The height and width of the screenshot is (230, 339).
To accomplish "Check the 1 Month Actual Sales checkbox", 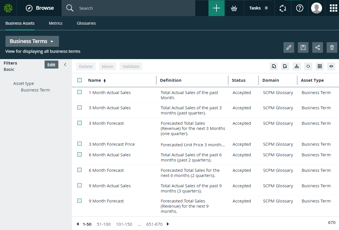I will 80,92.
